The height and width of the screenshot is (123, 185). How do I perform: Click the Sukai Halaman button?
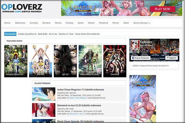click(x=141, y=58)
